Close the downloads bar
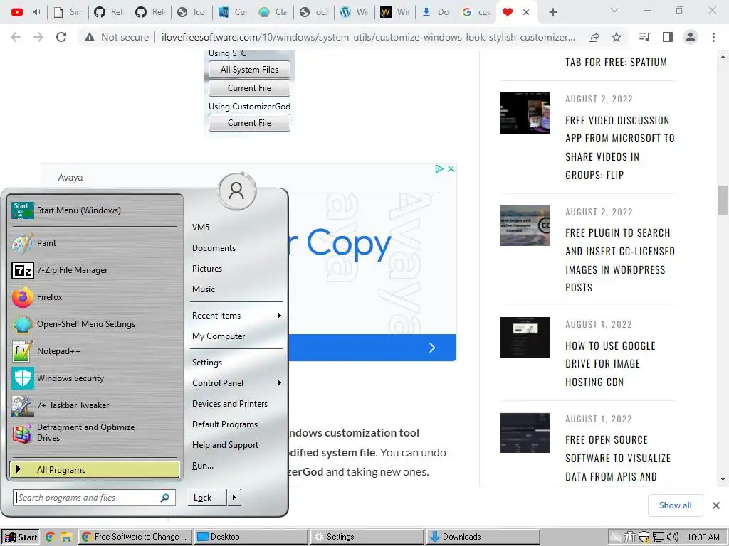This screenshot has height=546, width=729. tap(716, 505)
